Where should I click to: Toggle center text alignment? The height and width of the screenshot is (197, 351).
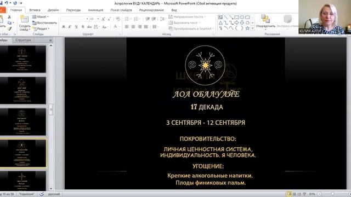(x=133, y=27)
